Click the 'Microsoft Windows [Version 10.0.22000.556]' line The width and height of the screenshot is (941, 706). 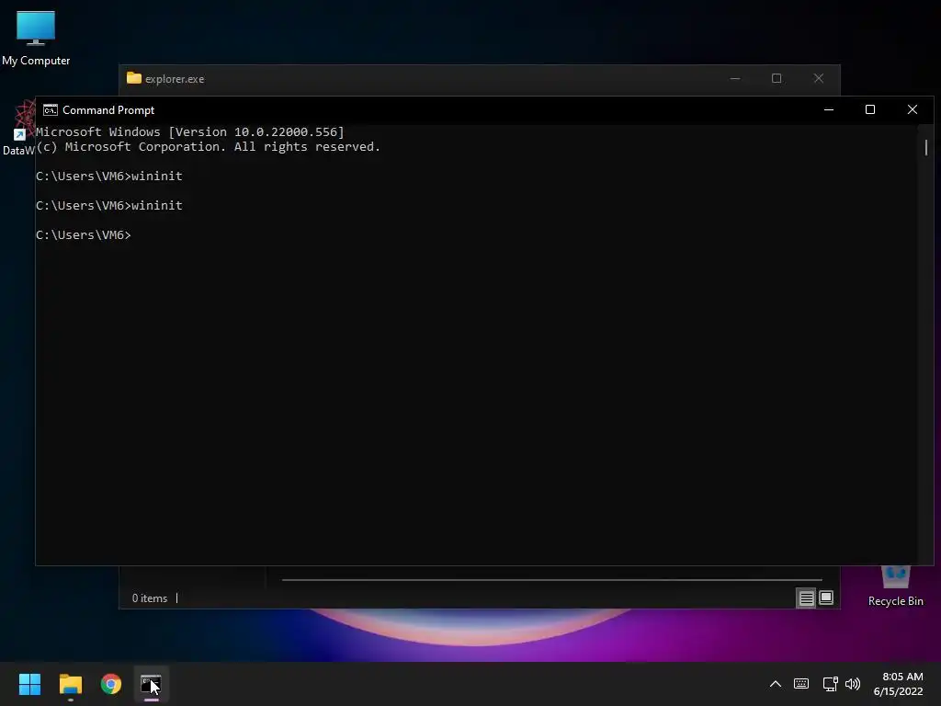point(190,132)
